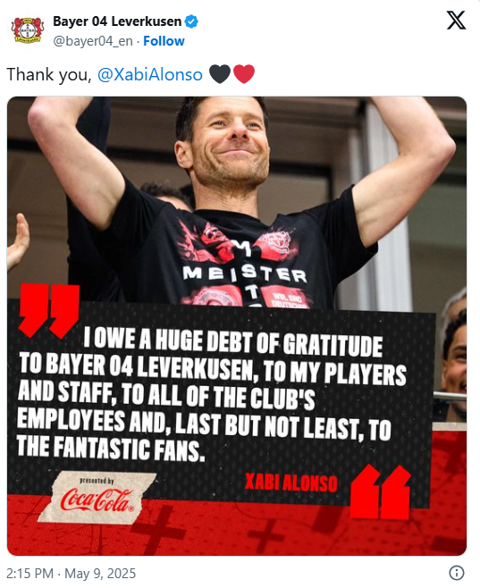480x588 pixels.
Task: Click the smiling man's face in the photo
Action: coord(225,142)
